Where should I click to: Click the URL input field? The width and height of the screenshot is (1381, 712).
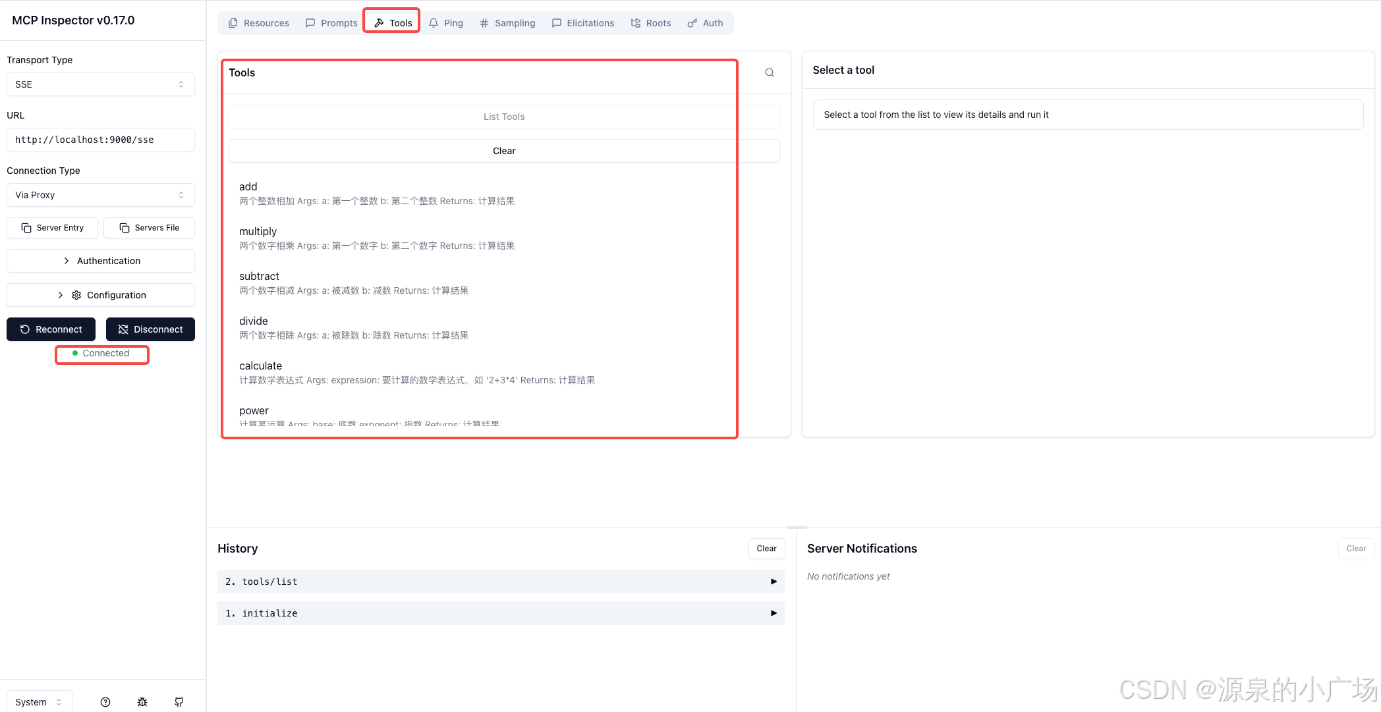click(x=100, y=140)
